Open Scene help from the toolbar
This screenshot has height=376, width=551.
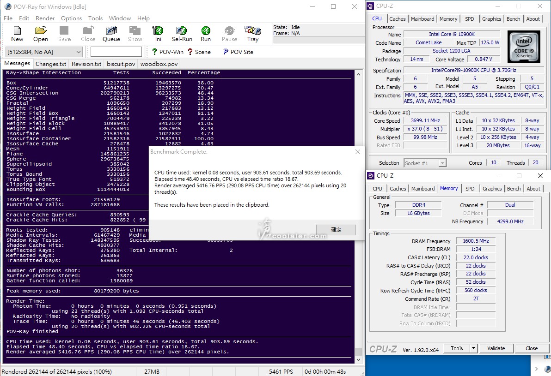pyautogui.click(x=199, y=52)
